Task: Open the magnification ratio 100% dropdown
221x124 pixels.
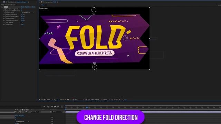Action: pos(50,100)
